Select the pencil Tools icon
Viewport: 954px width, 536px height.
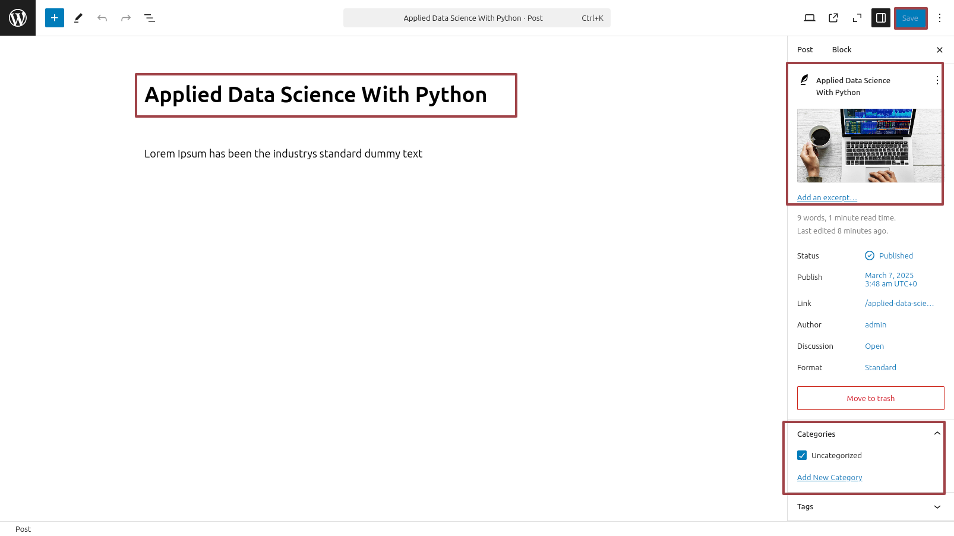coord(78,18)
